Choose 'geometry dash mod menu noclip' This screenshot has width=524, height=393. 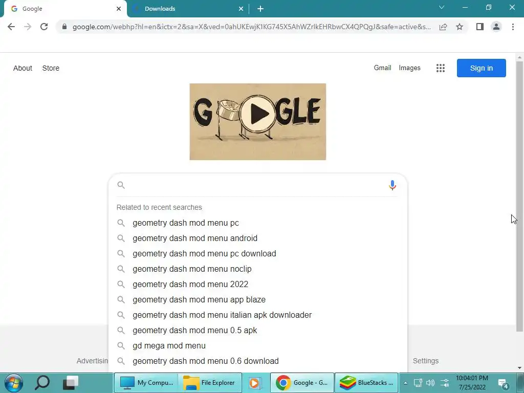(x=258, y=269)
